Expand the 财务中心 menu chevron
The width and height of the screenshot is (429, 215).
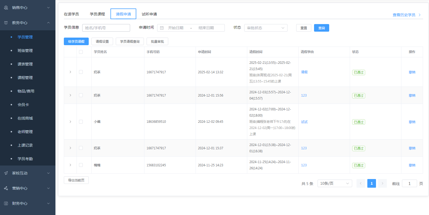click(x=48, y=203)
